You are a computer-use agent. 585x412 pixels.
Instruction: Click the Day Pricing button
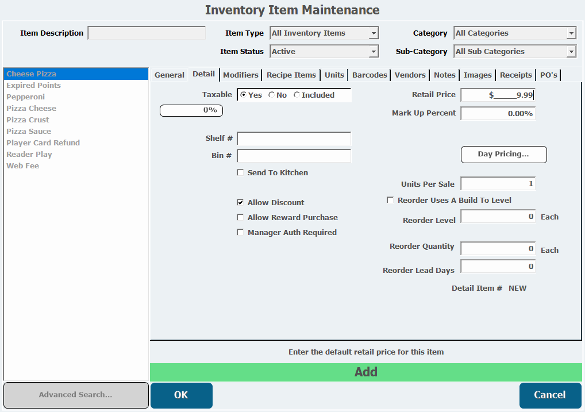[x=503, y=155]
